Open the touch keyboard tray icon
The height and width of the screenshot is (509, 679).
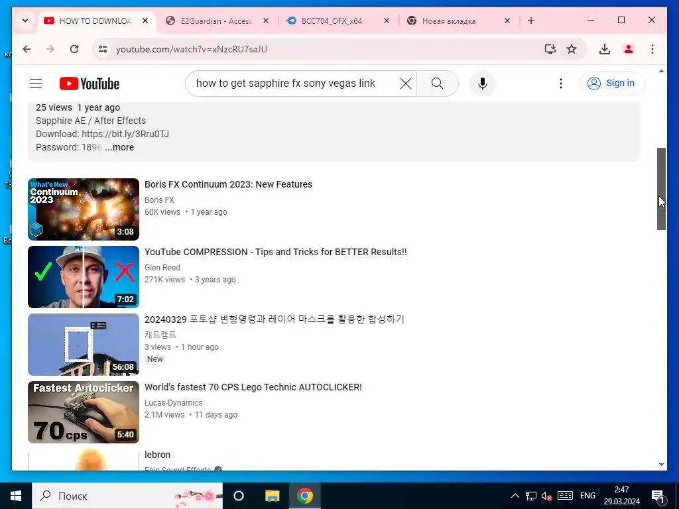click(565, 496)
